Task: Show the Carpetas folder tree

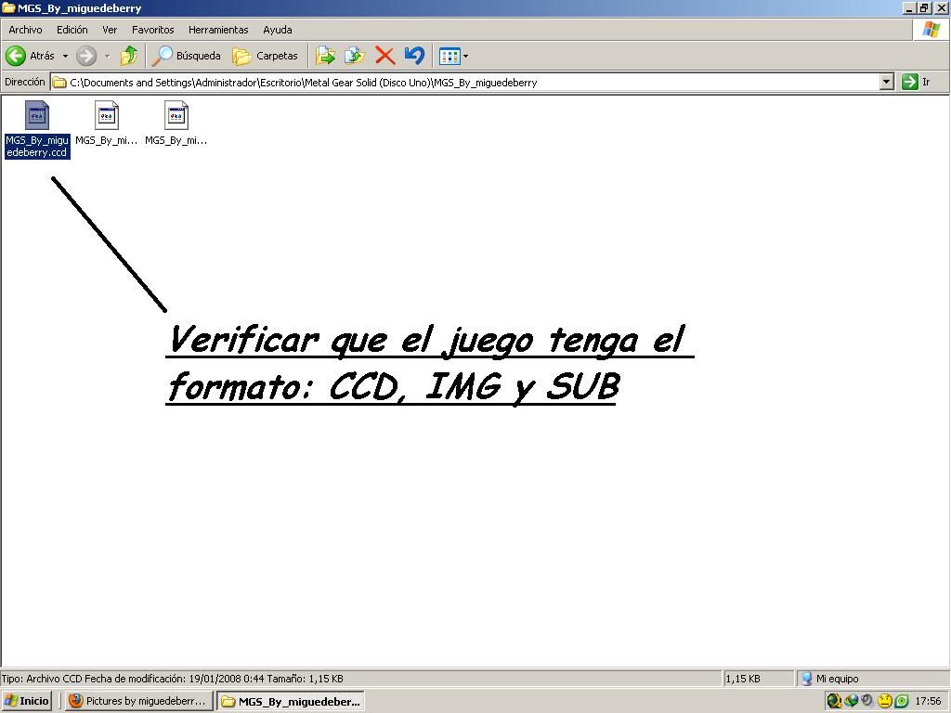Action: click(266, 56)
